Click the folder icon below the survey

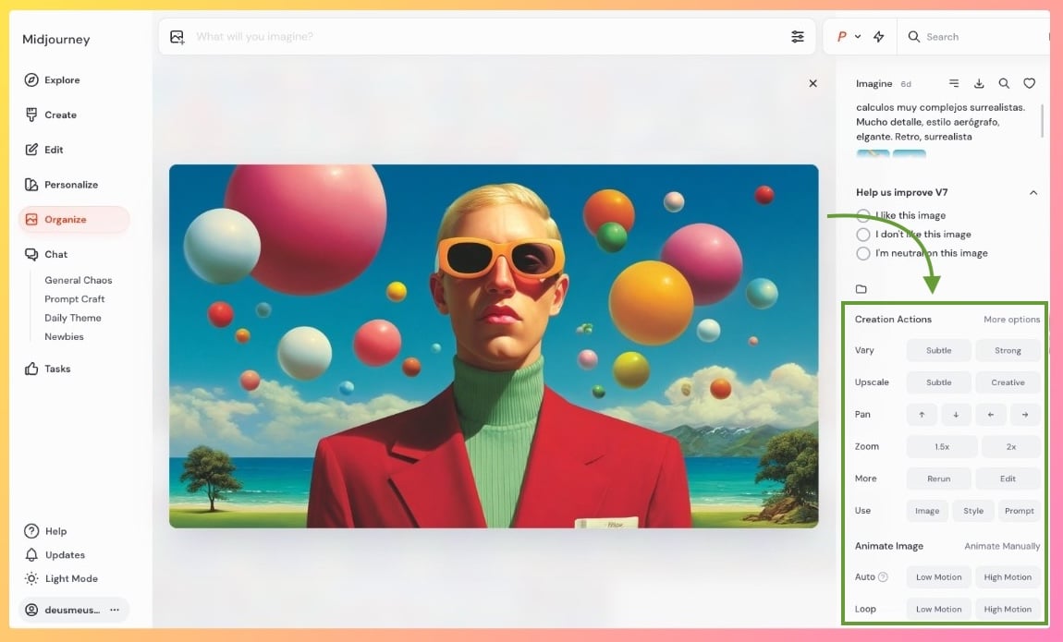pos(861,289)
